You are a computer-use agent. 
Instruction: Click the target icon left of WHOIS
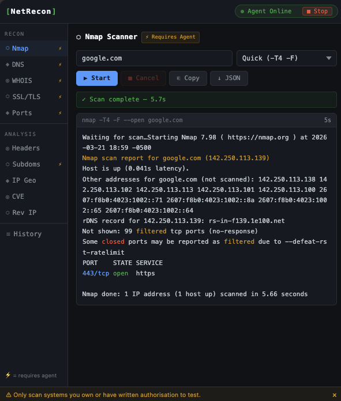tap(8, 81)
